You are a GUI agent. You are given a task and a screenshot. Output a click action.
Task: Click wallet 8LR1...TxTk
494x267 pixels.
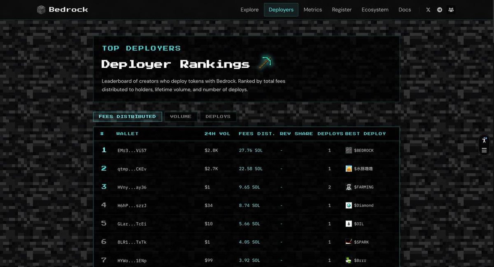point(132,242)
